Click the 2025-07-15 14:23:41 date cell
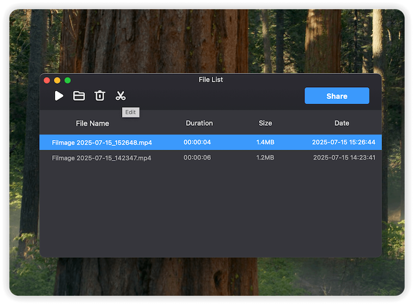414x305 pixels. [x=344, y=158]
